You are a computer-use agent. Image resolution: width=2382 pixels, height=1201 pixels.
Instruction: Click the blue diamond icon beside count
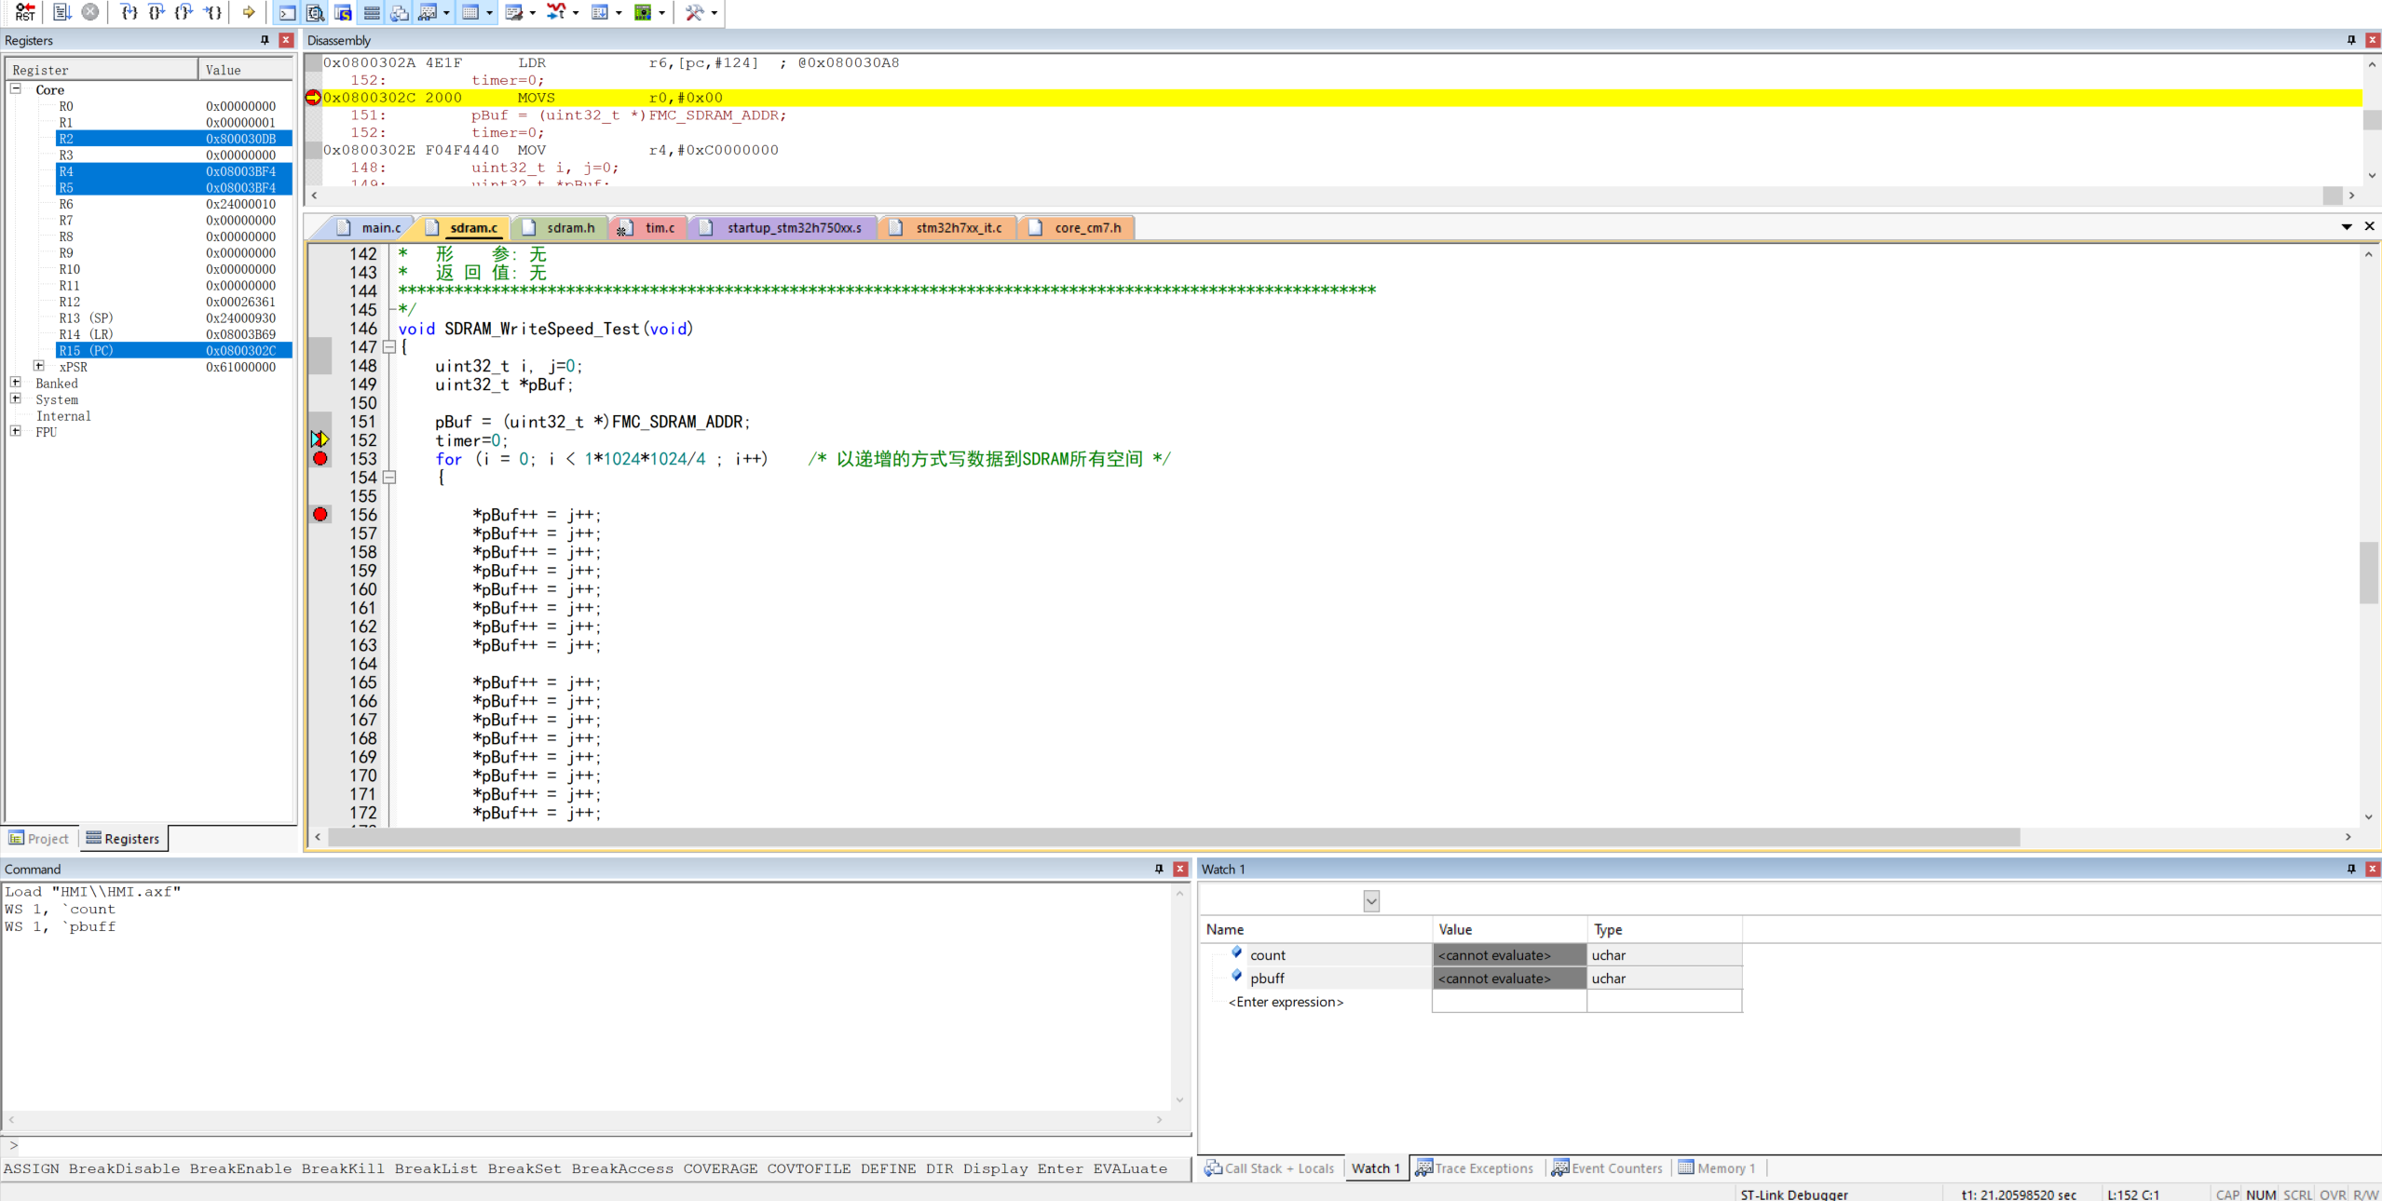(1237, 952)
